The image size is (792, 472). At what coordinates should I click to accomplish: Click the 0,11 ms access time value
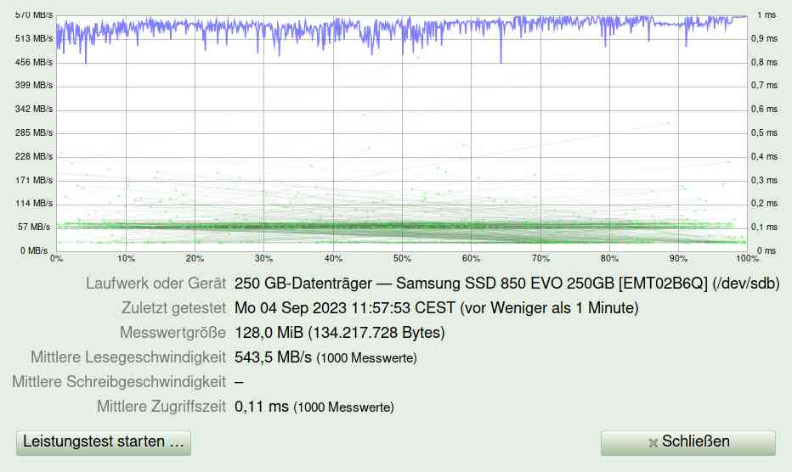click(262, 407)
